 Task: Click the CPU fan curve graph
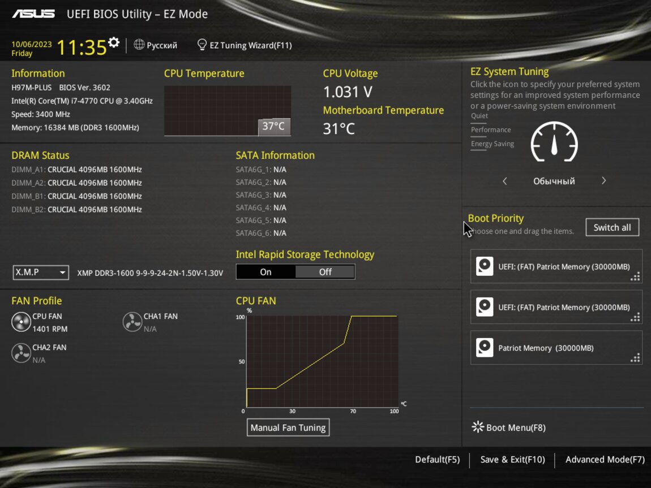click(x=322, y=361)
